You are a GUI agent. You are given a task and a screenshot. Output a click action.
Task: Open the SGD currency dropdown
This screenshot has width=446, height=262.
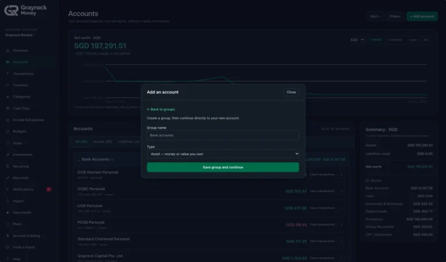pos(357,40)
